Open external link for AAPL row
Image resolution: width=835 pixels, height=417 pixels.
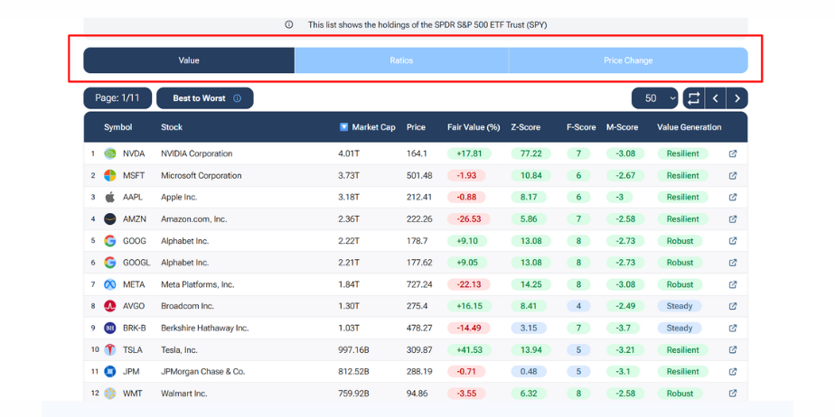coord(733,198)
